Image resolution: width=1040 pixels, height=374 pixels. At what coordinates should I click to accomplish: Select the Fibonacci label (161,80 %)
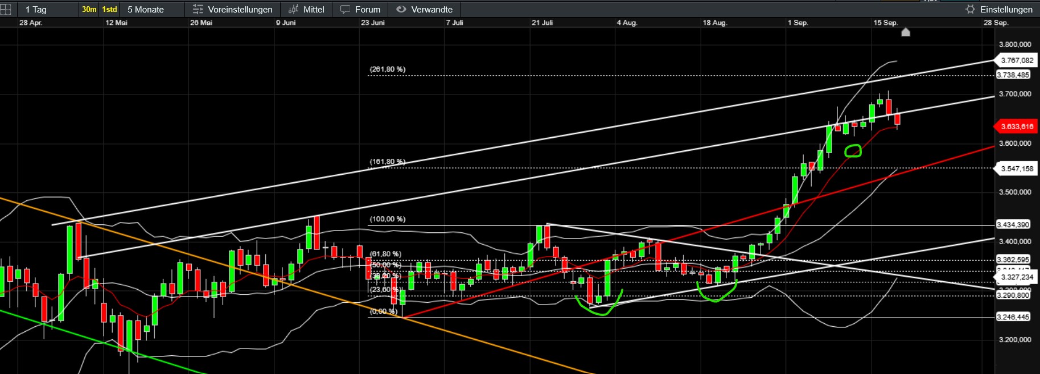coord(387,162)
